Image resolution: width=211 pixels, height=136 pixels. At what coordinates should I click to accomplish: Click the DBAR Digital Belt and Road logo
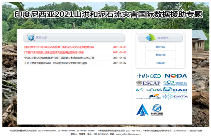175,90
